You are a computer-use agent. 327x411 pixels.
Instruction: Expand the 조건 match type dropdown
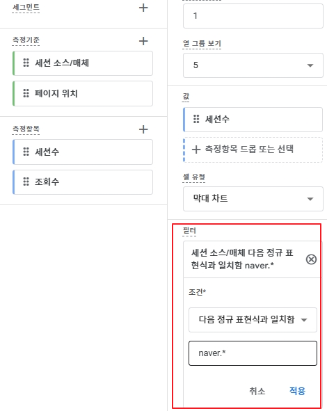tap(253, 320)
